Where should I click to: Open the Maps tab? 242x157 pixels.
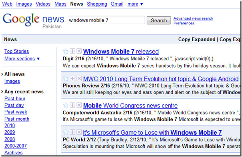click(60, 4)
